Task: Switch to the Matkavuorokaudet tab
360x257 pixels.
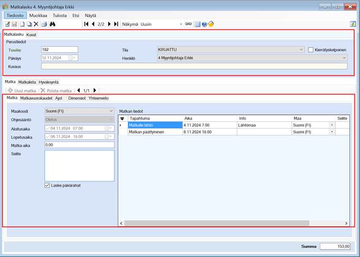Action: pos(36,98)
